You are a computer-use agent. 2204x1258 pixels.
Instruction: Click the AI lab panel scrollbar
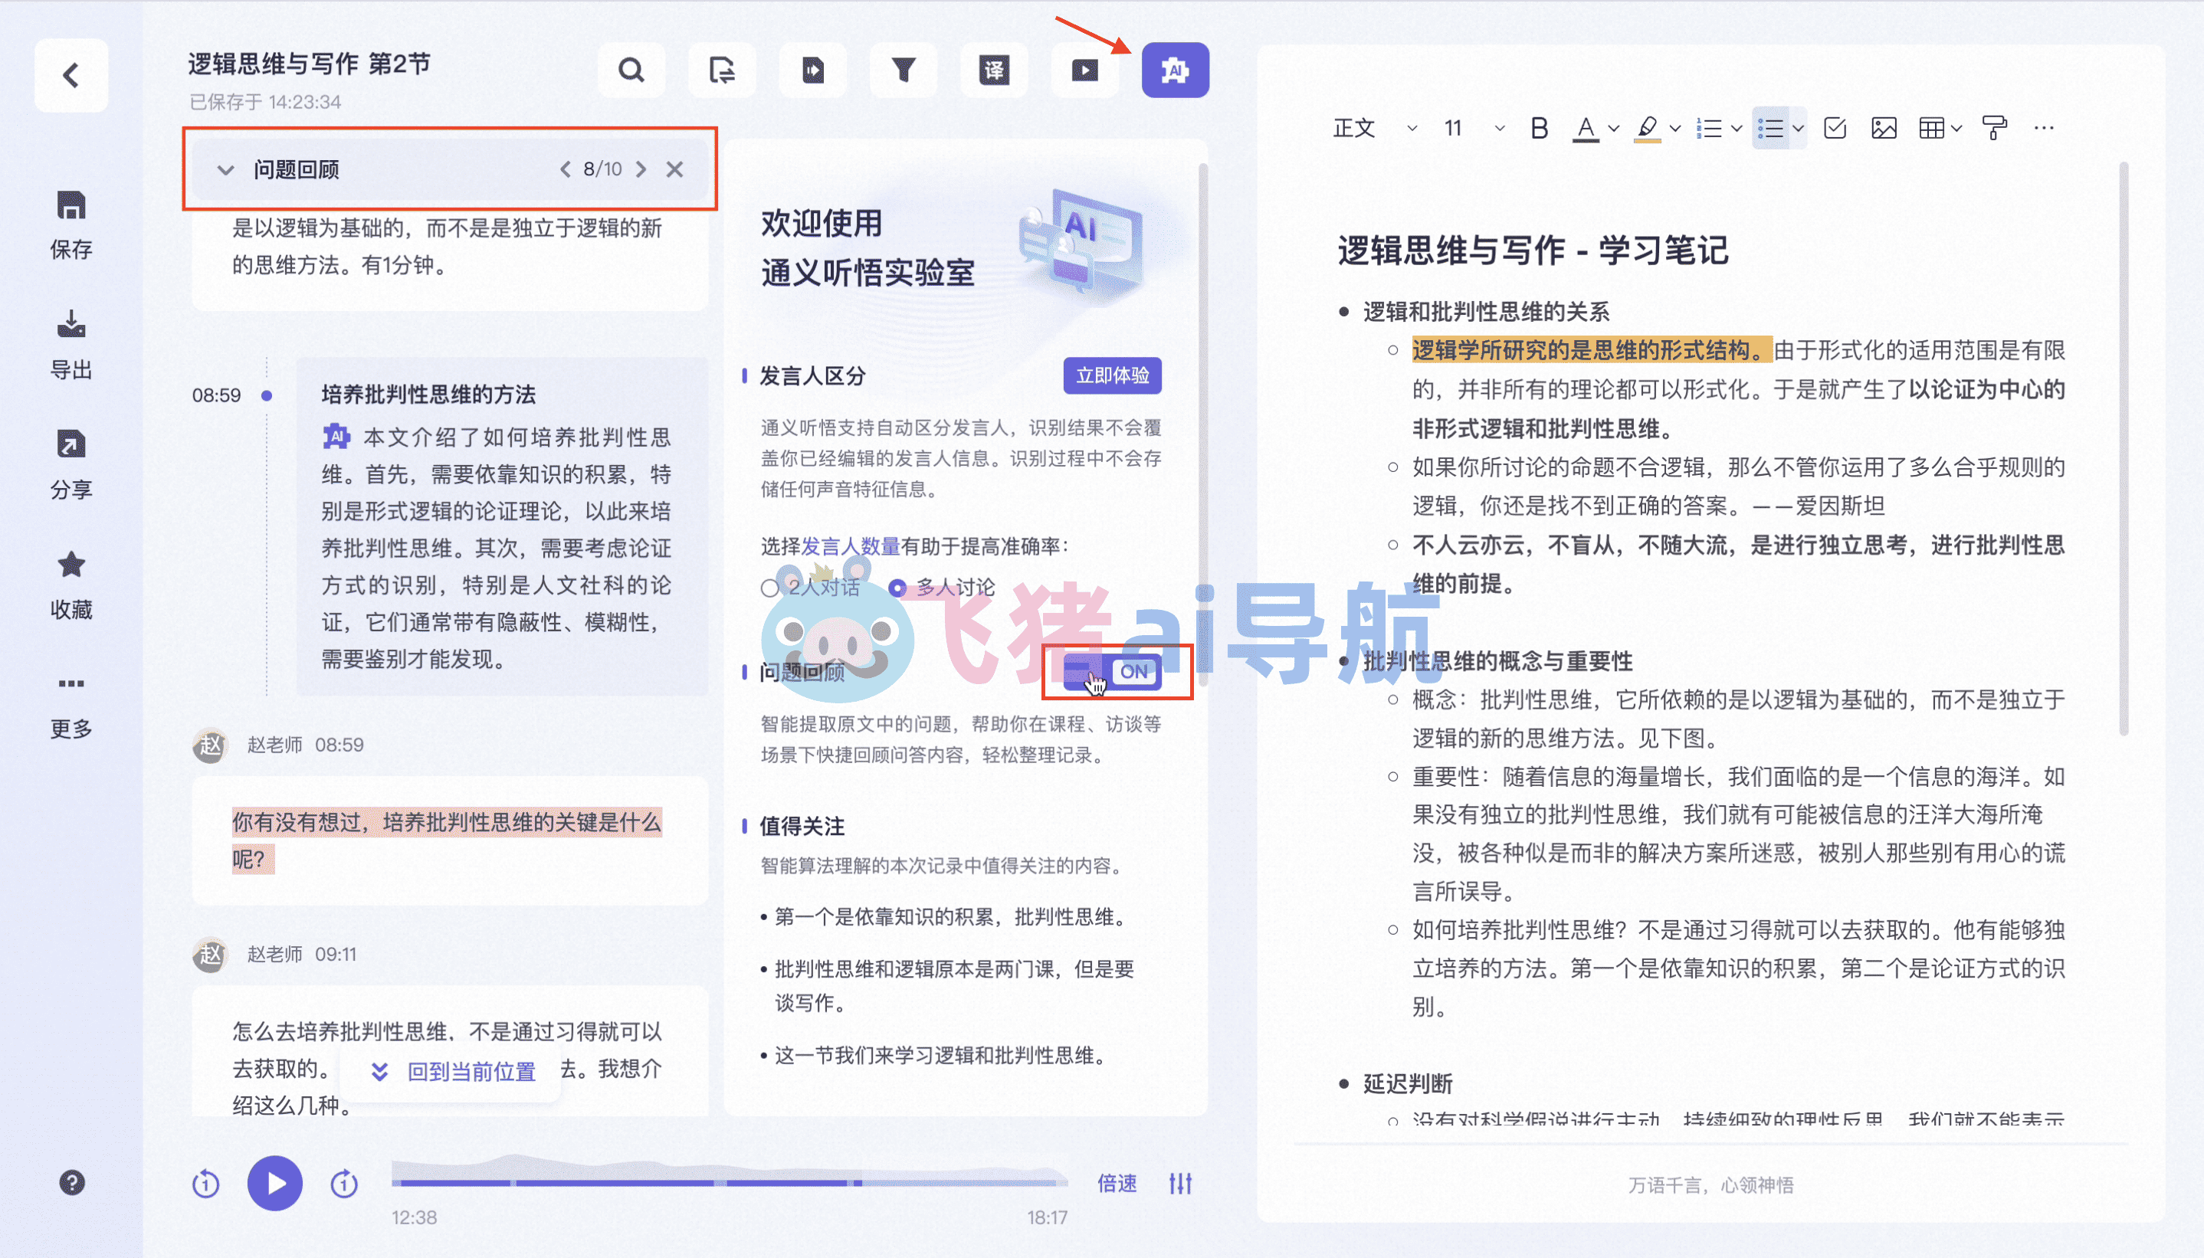point(1201,424)
